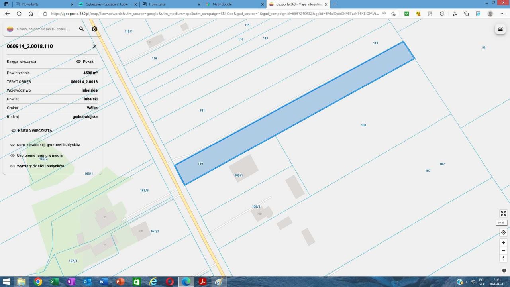510x287 pixels.
Task: Open the map info icon
Action: [504, 271]
